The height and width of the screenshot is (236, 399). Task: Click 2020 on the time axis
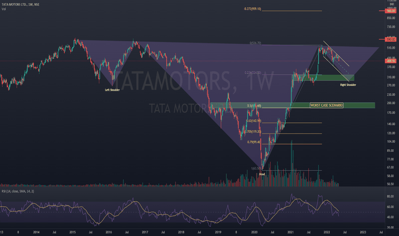pyautogui.click(x=254, y=232)
